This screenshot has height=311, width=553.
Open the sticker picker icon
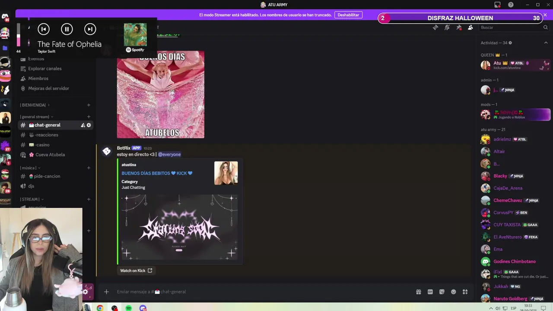(x=442, y=292)
